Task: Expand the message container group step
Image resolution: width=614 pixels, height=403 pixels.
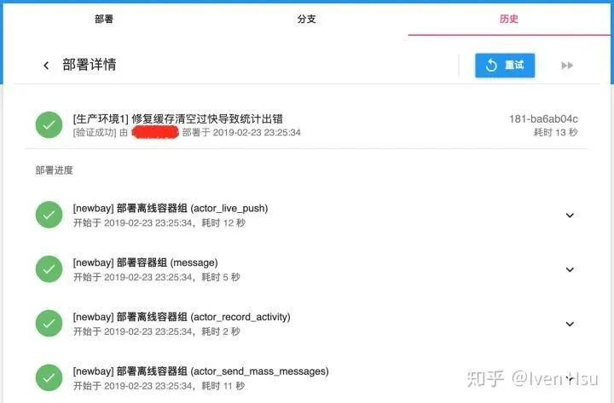Action: point(570,269)
